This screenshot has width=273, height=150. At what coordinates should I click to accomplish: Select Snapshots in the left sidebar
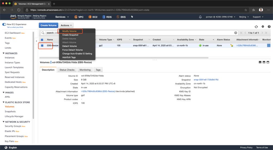10,112
